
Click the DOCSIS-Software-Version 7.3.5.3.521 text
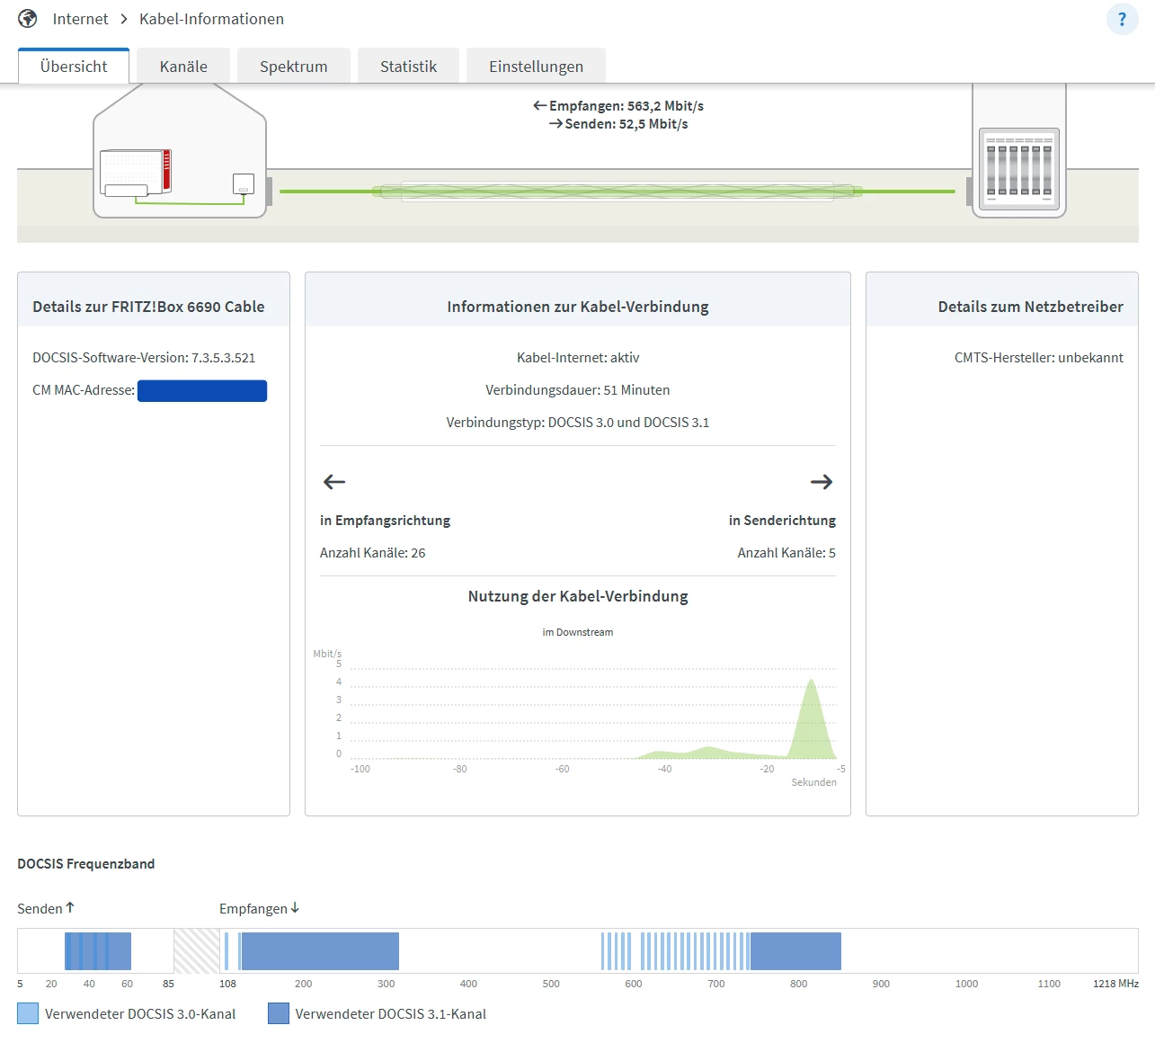[144, 358]
